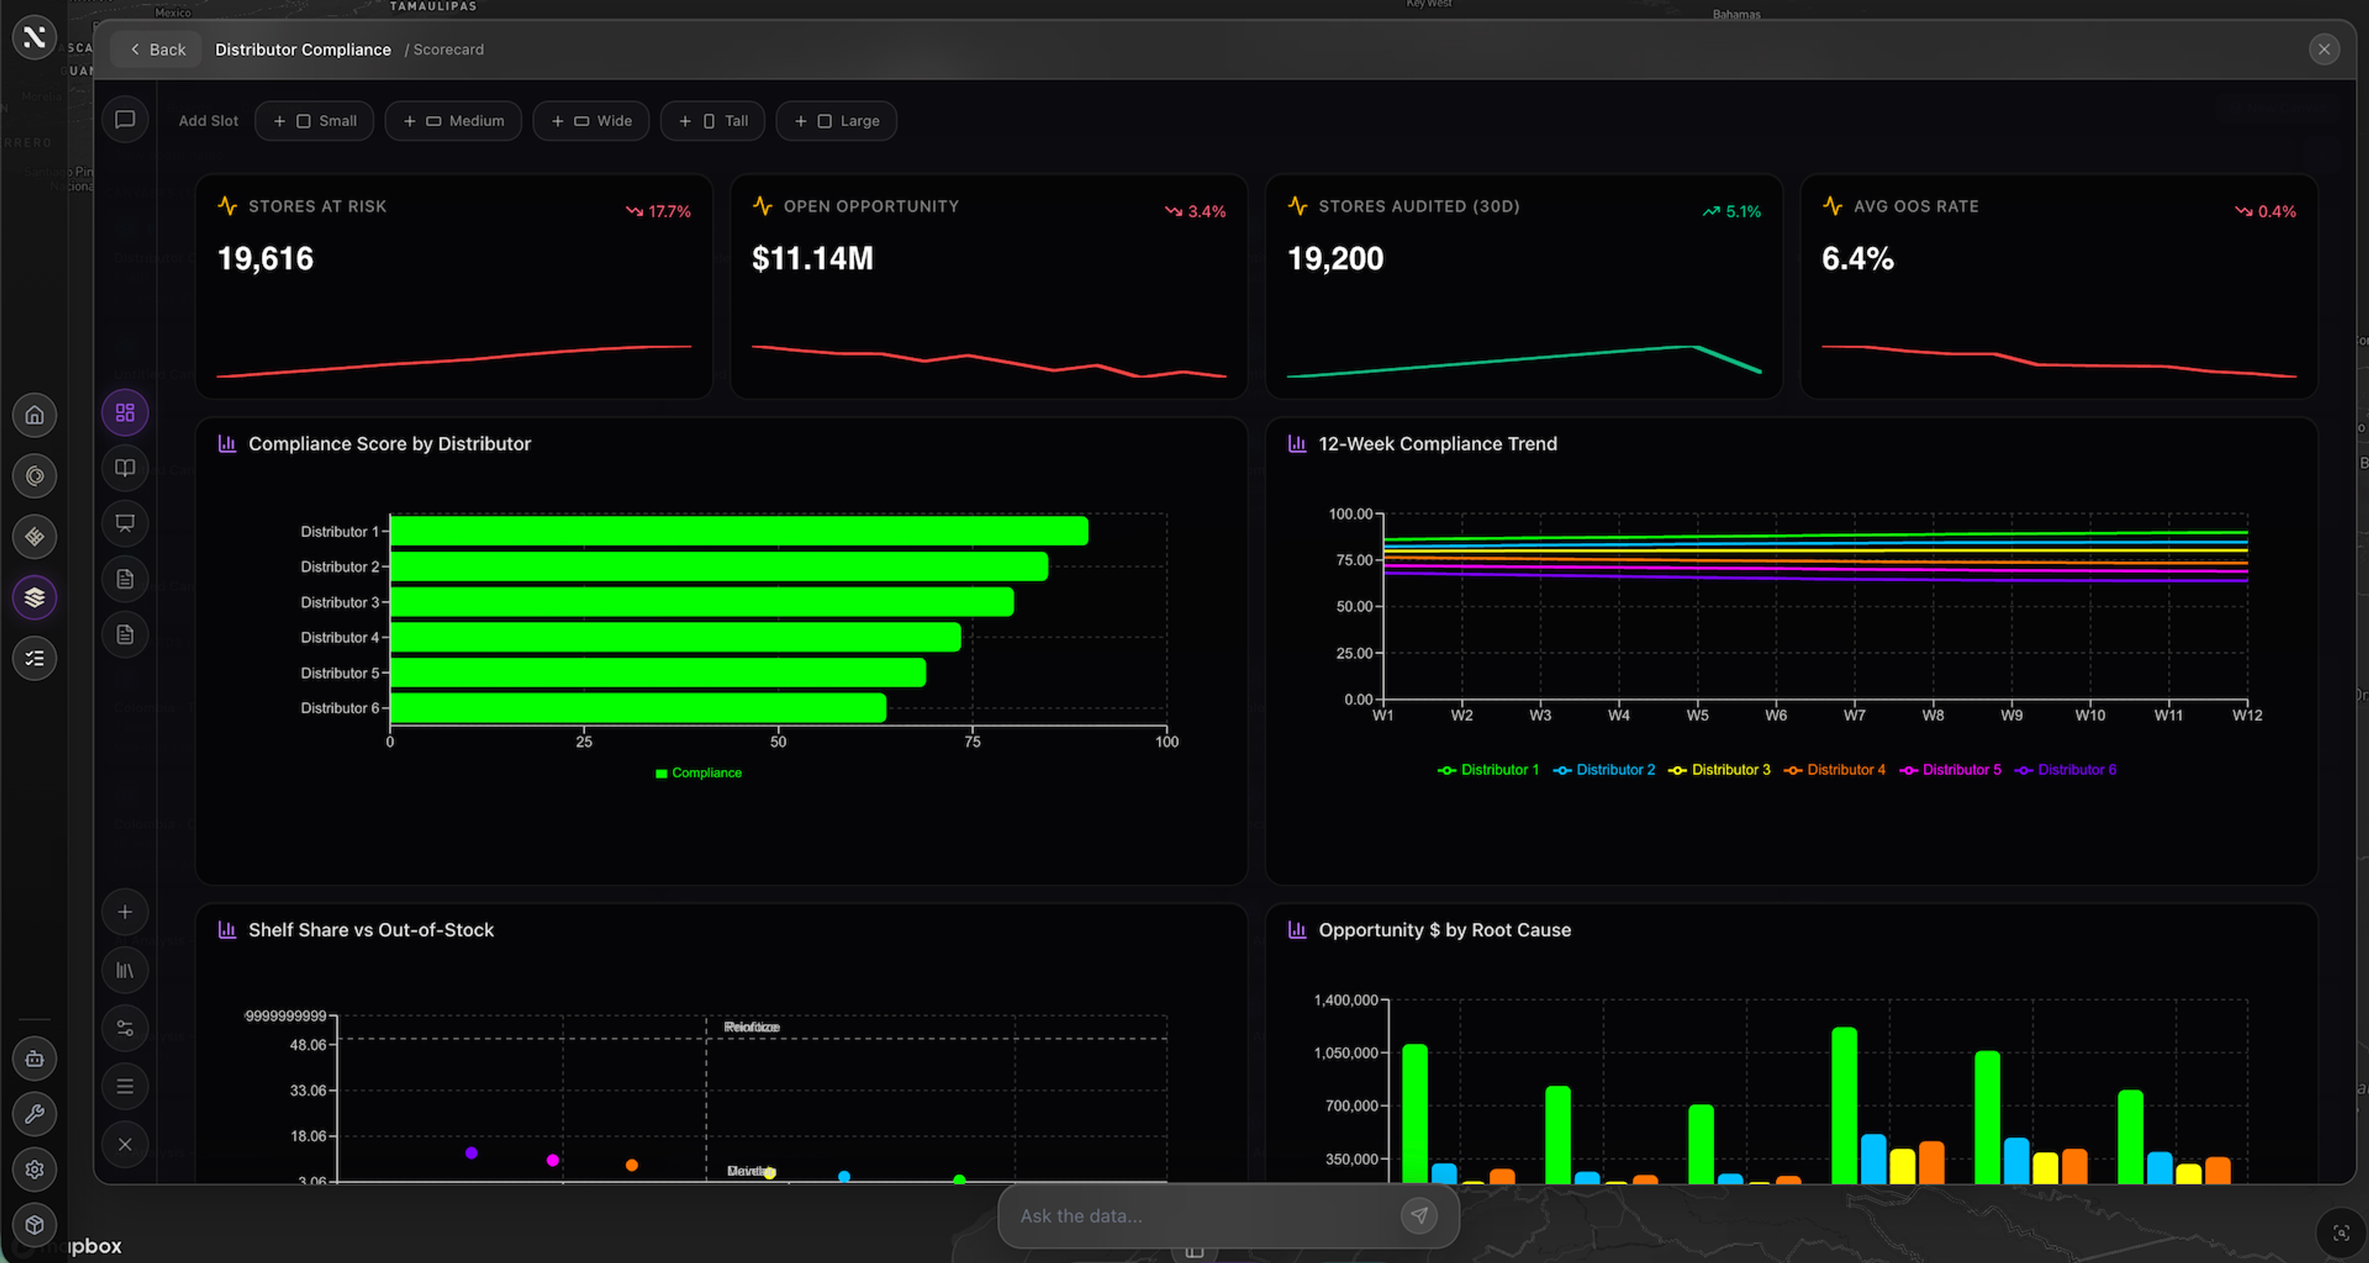Click the orange scatter point in Shelf Share chart
Viewport: 2369px width, 1263px height.
tap(632, 1166)
